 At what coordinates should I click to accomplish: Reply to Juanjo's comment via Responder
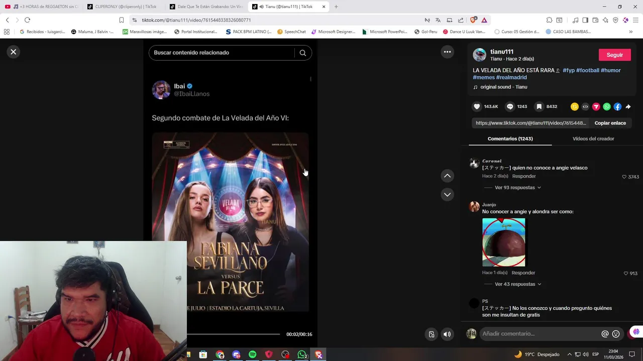click(523, 273)
